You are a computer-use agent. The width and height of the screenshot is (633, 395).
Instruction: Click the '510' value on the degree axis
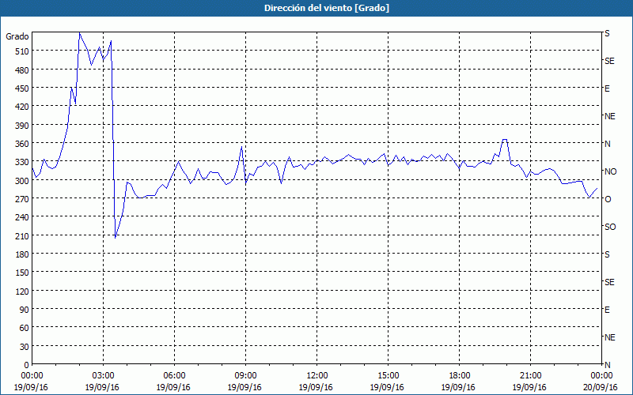coord(23,51)
